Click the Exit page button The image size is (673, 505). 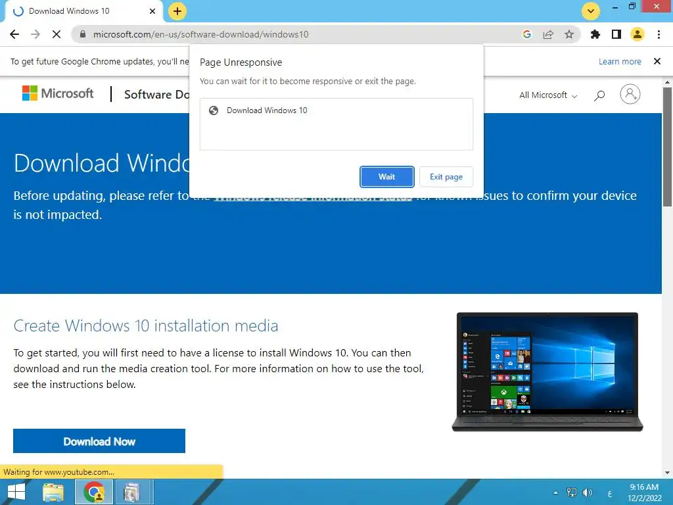pos(446,177)
